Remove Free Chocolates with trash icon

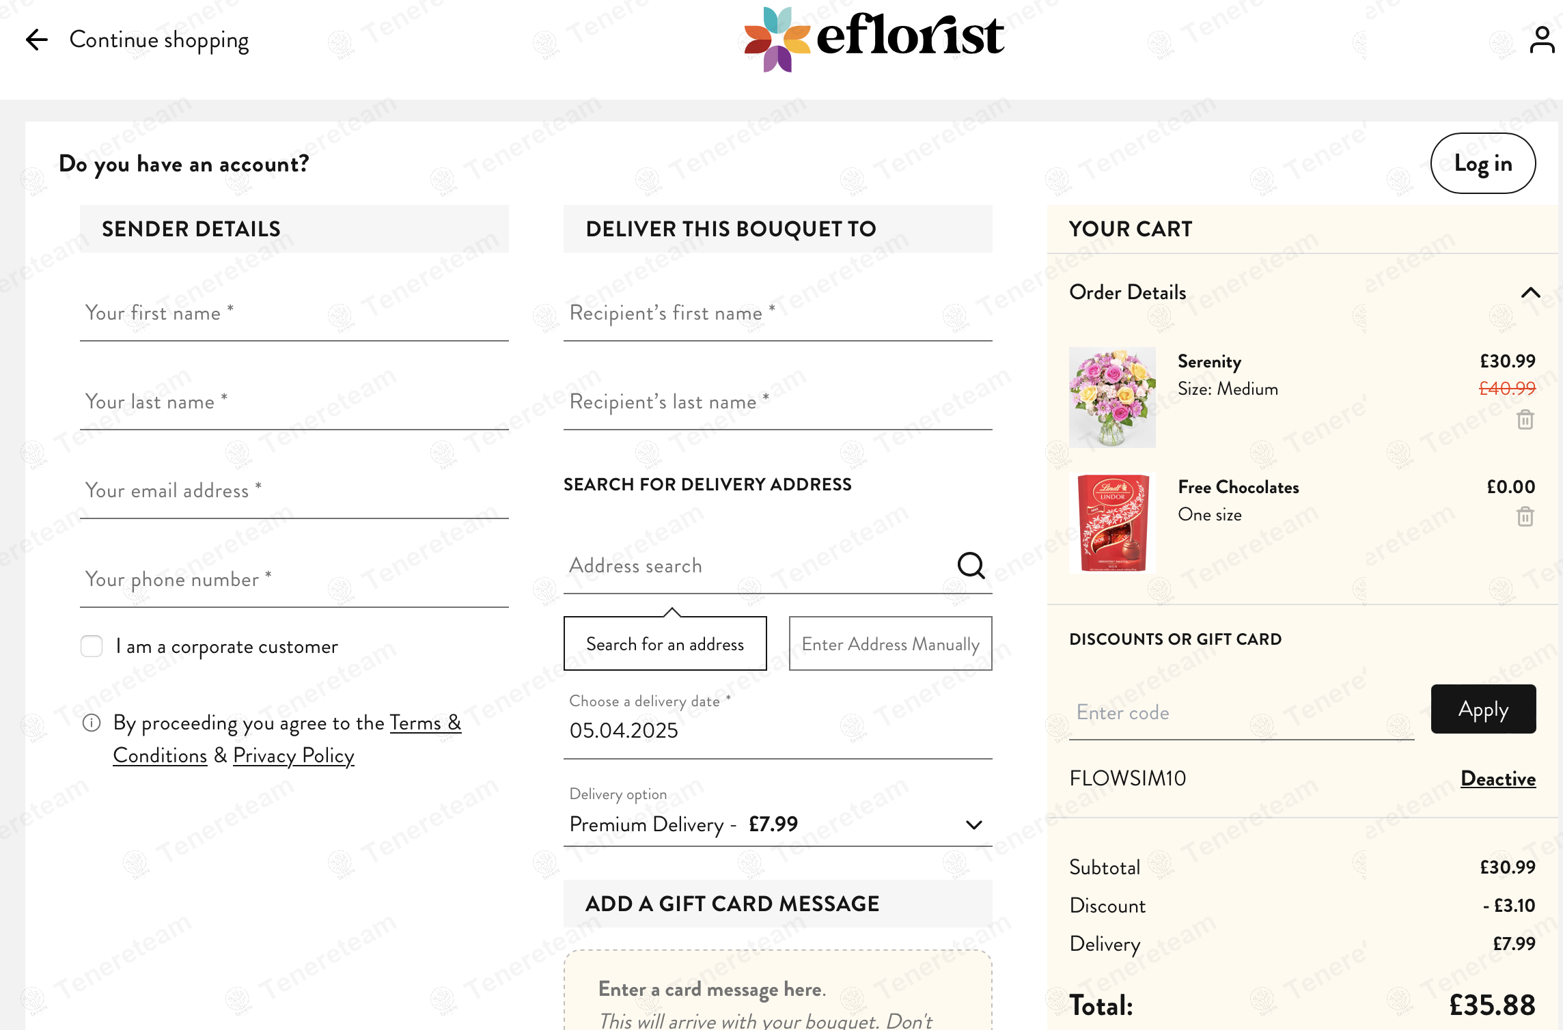[x=1525, y=516]
